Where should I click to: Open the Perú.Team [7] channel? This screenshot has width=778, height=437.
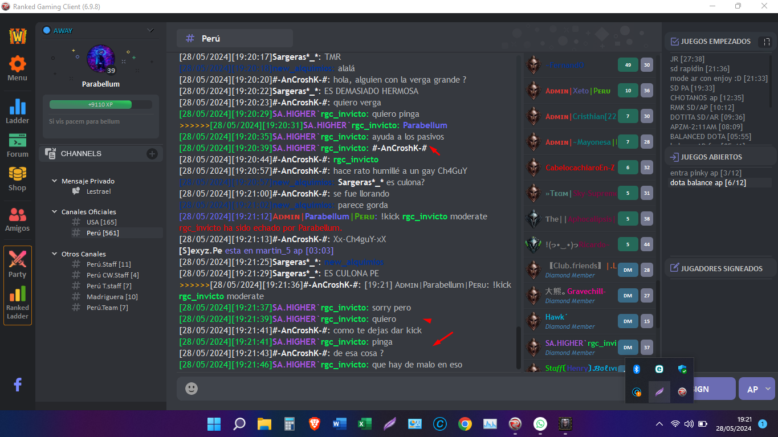(107, 308)
